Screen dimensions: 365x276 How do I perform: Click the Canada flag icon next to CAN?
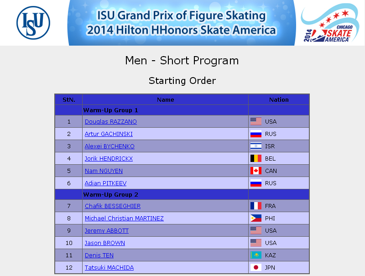click(x=256, y=171)
